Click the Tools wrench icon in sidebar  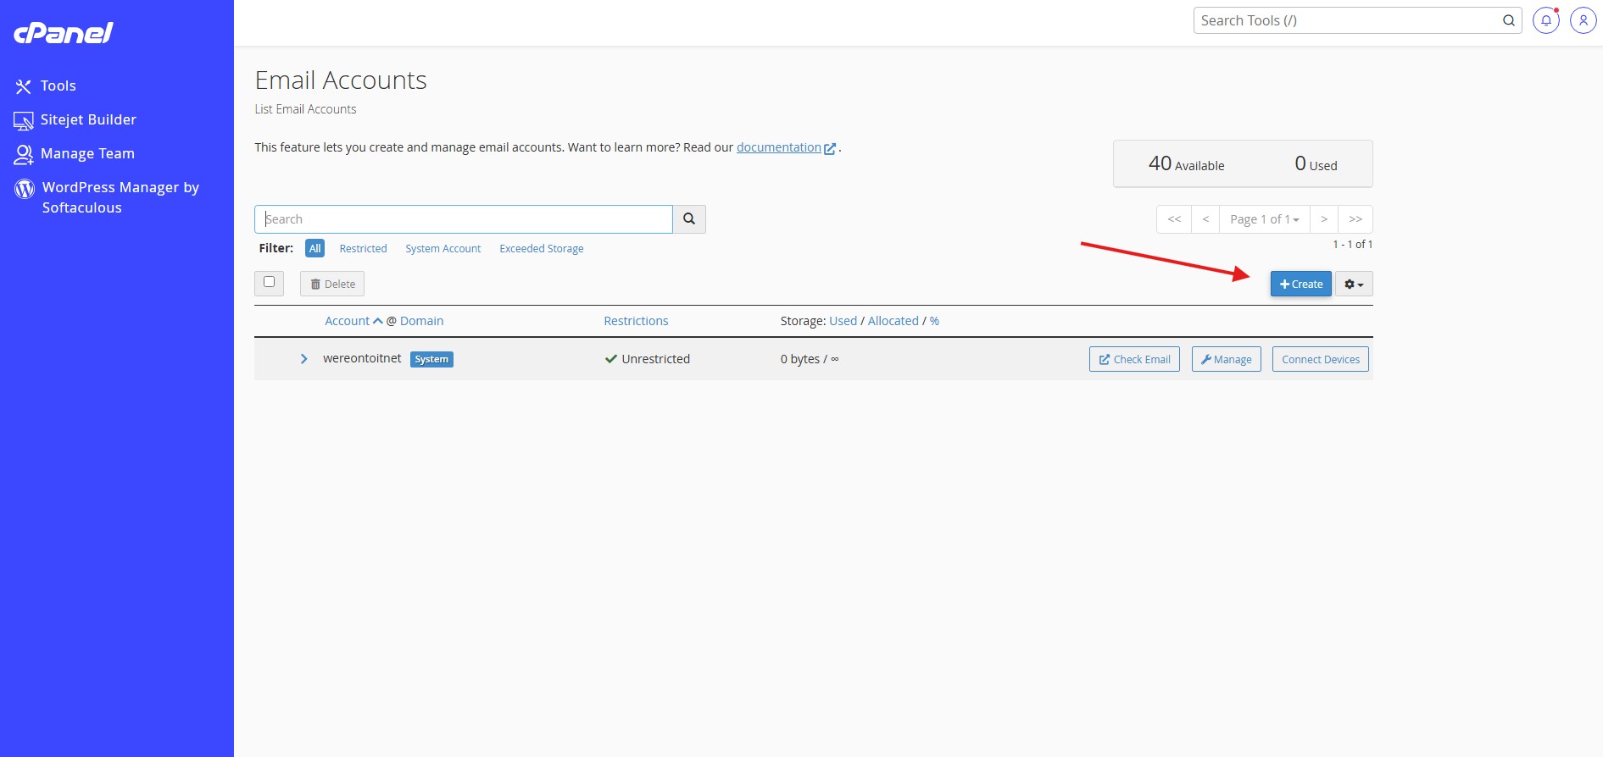tap(24, 86)
